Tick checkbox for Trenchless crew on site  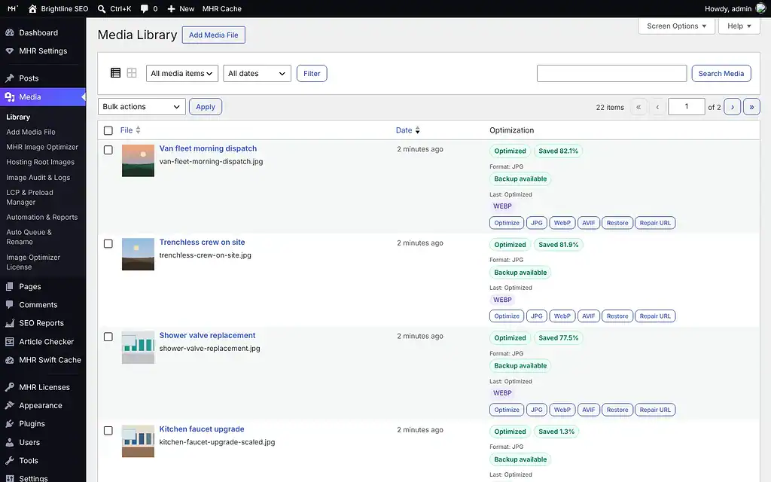coord(108,243)
